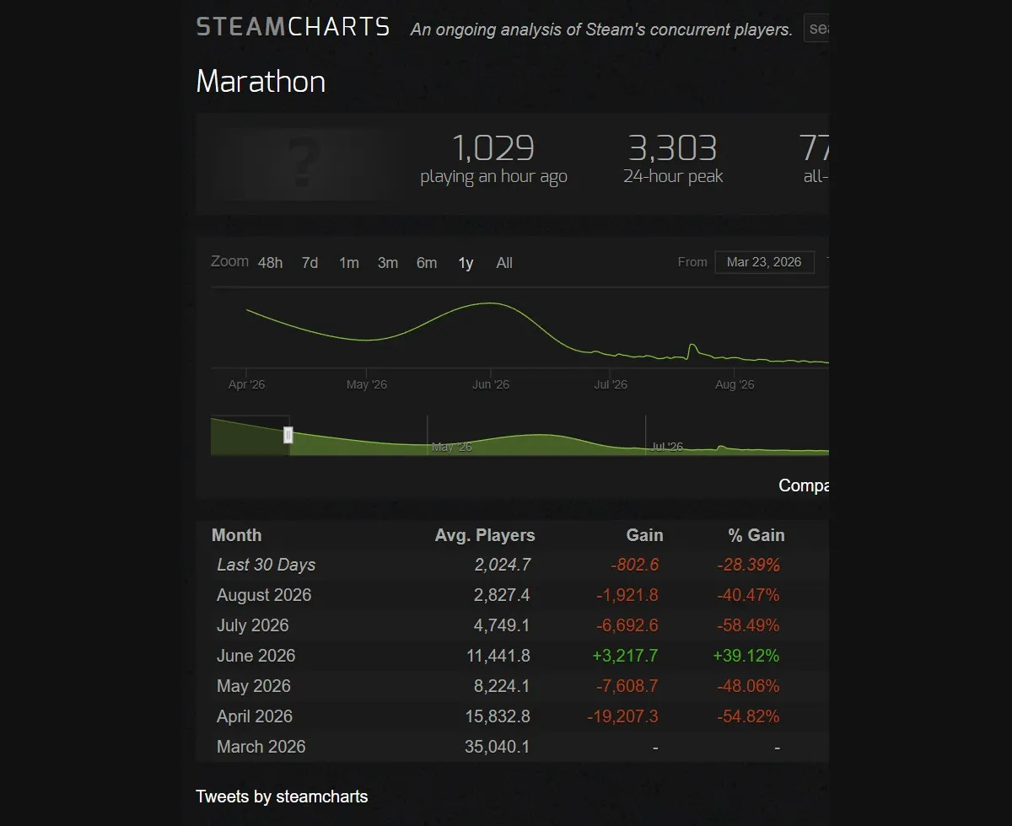Click the STEAMCHARTS logo
The image size is (1012, 826).
pyautogui.click(x=293, y=27)
